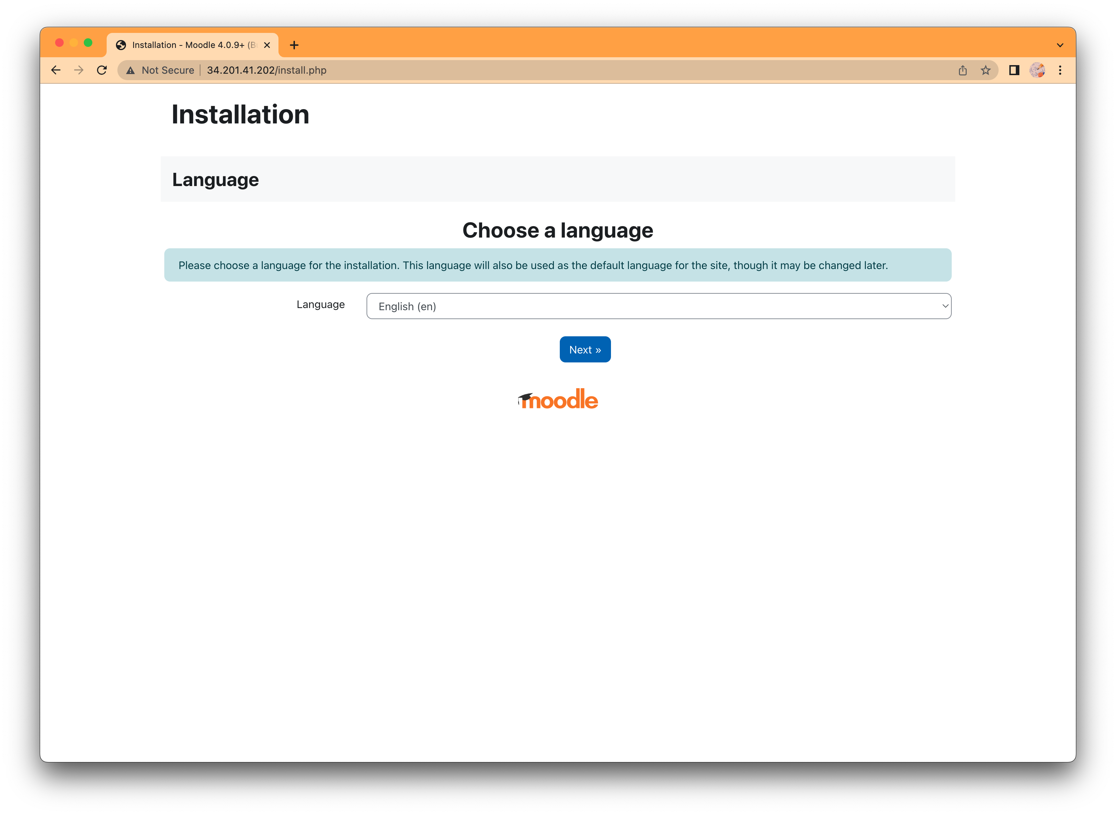Click the browser bookmark star icon
The width and height of the screenshot is (1116, 815).
point(986,70)
